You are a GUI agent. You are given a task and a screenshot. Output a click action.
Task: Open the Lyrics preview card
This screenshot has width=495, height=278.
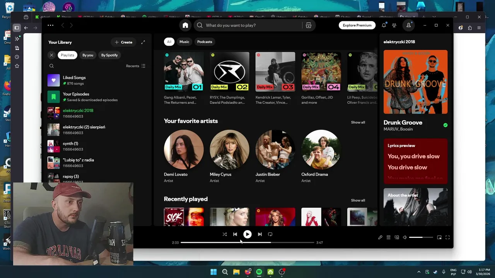tap(415, 161)
